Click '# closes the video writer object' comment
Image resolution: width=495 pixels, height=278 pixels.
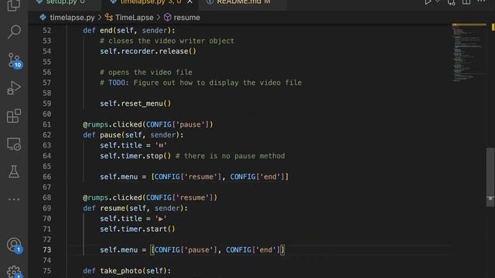[167, 41]
